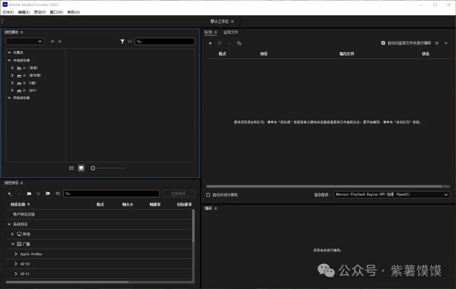456x289 pixels.
Task: Enable the 自动关闭计算机 checkbox
Action: 208,195
